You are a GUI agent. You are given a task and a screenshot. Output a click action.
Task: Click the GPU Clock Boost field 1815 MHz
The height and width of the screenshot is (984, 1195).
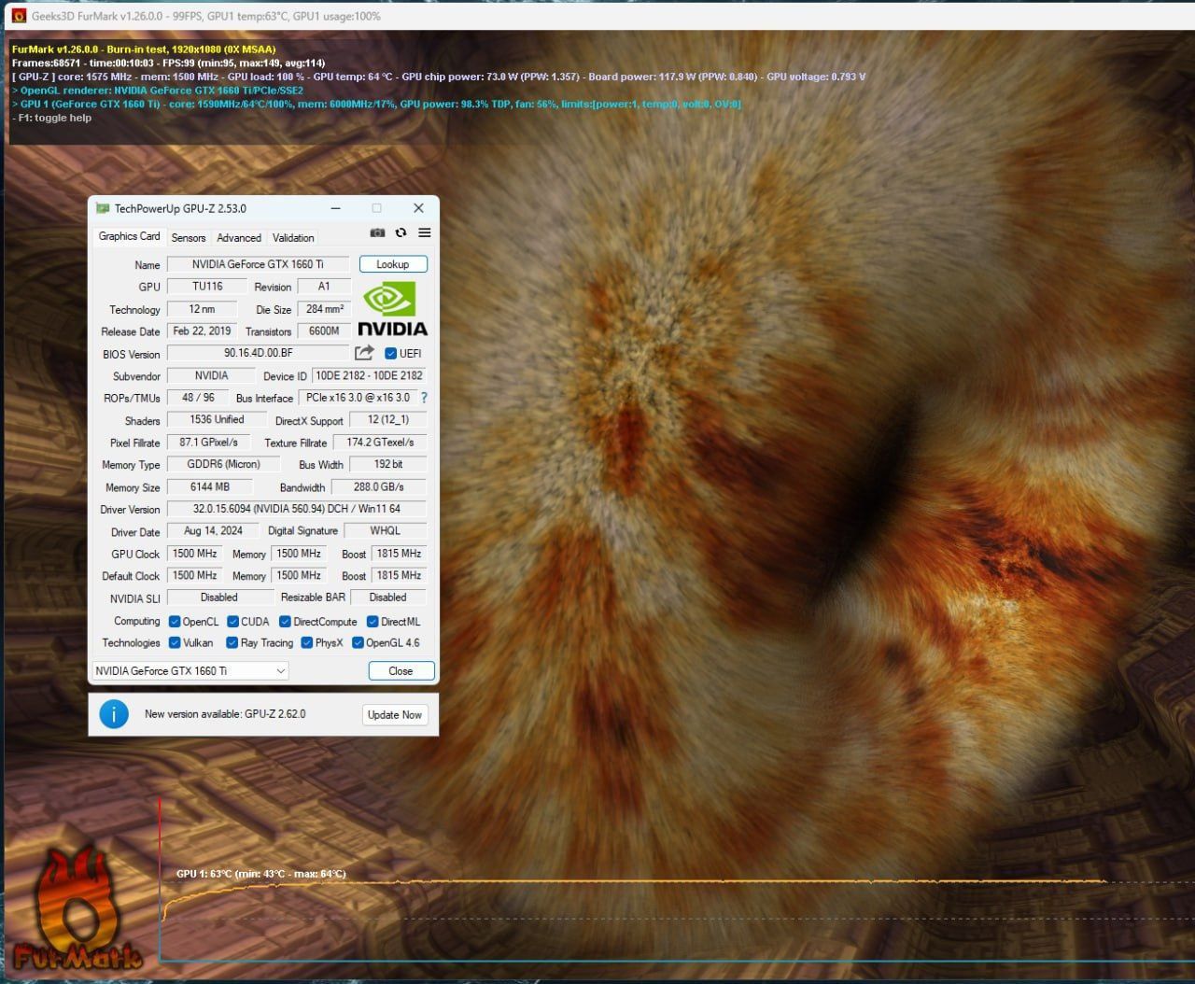click(399, 554)
